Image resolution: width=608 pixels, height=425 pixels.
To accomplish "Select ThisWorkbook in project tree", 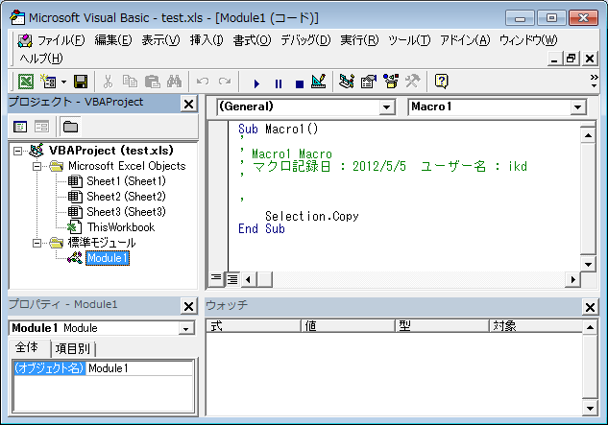I will tap(121, 227).
